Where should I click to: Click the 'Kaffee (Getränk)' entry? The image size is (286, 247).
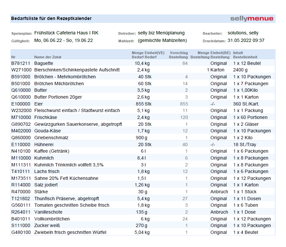(52, 151)
